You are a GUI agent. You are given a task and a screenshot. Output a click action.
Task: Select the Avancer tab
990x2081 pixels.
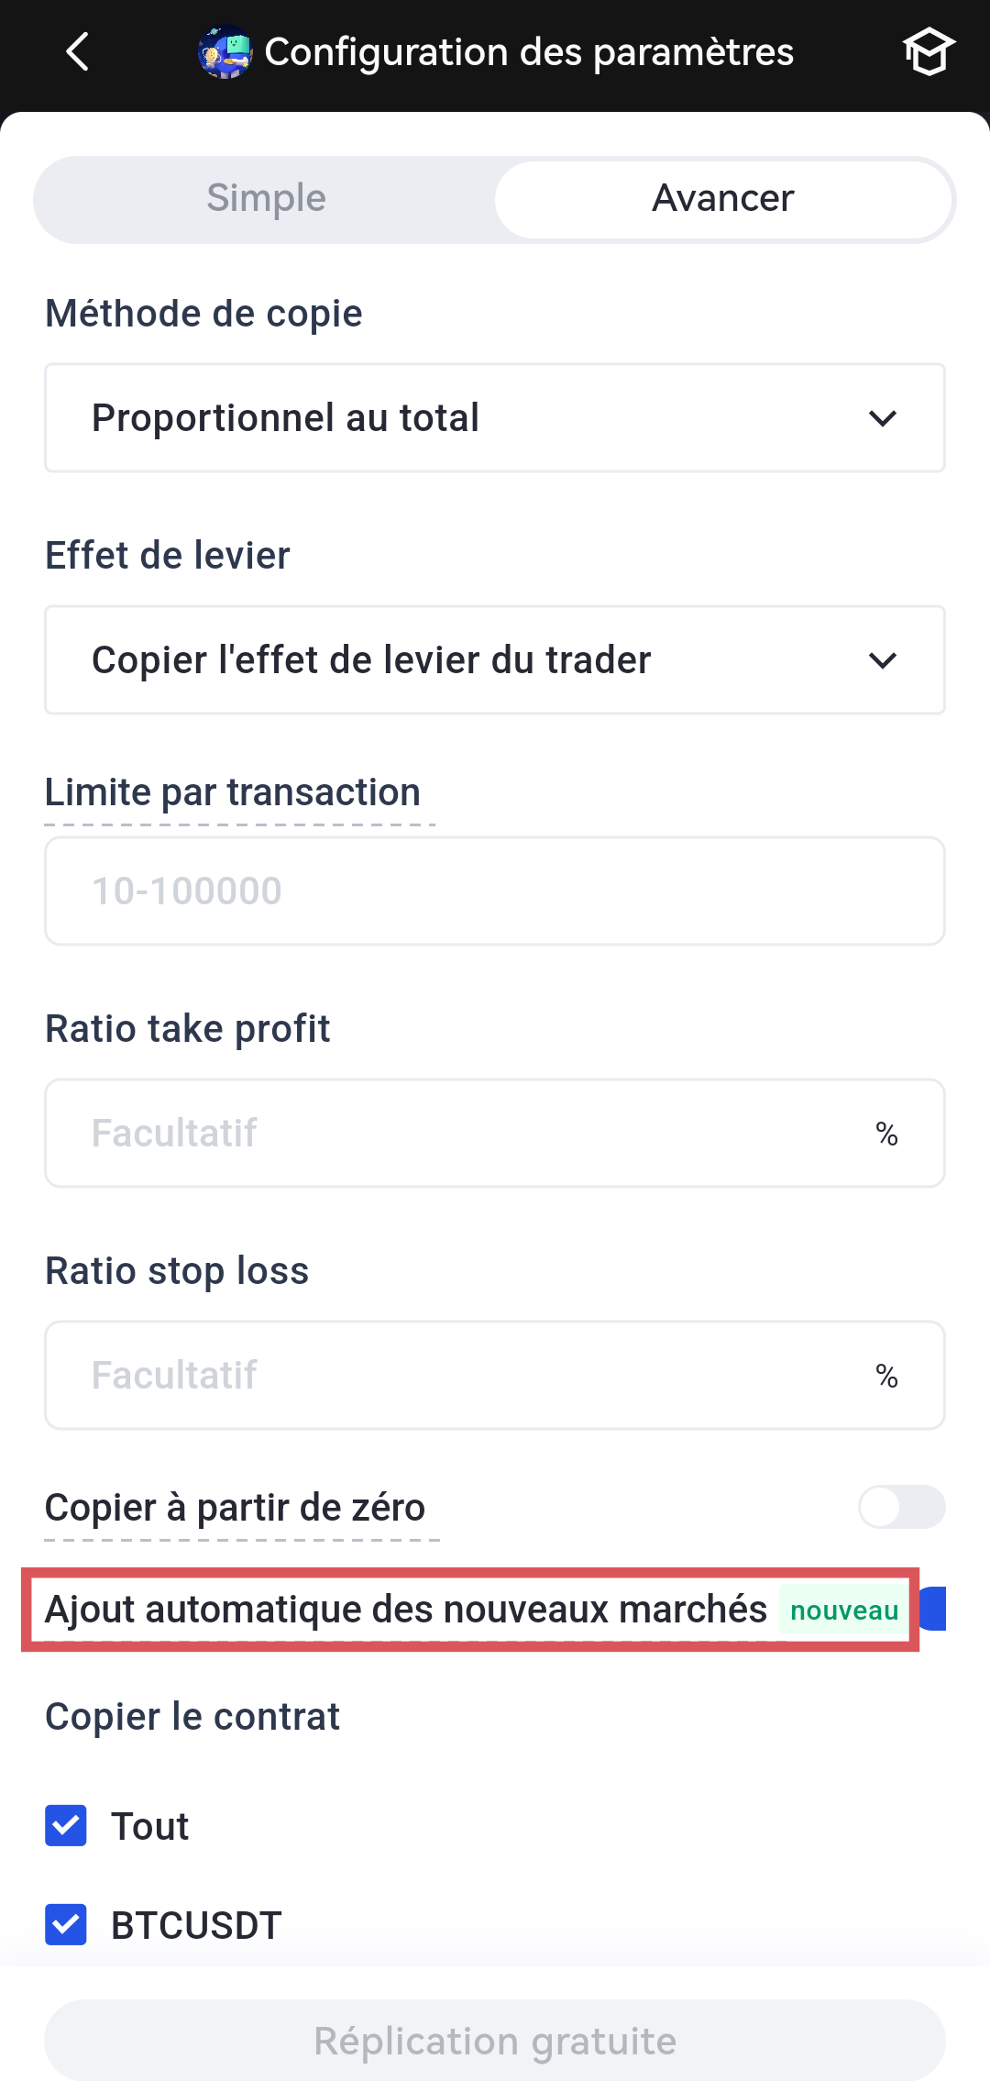[722, 199]
